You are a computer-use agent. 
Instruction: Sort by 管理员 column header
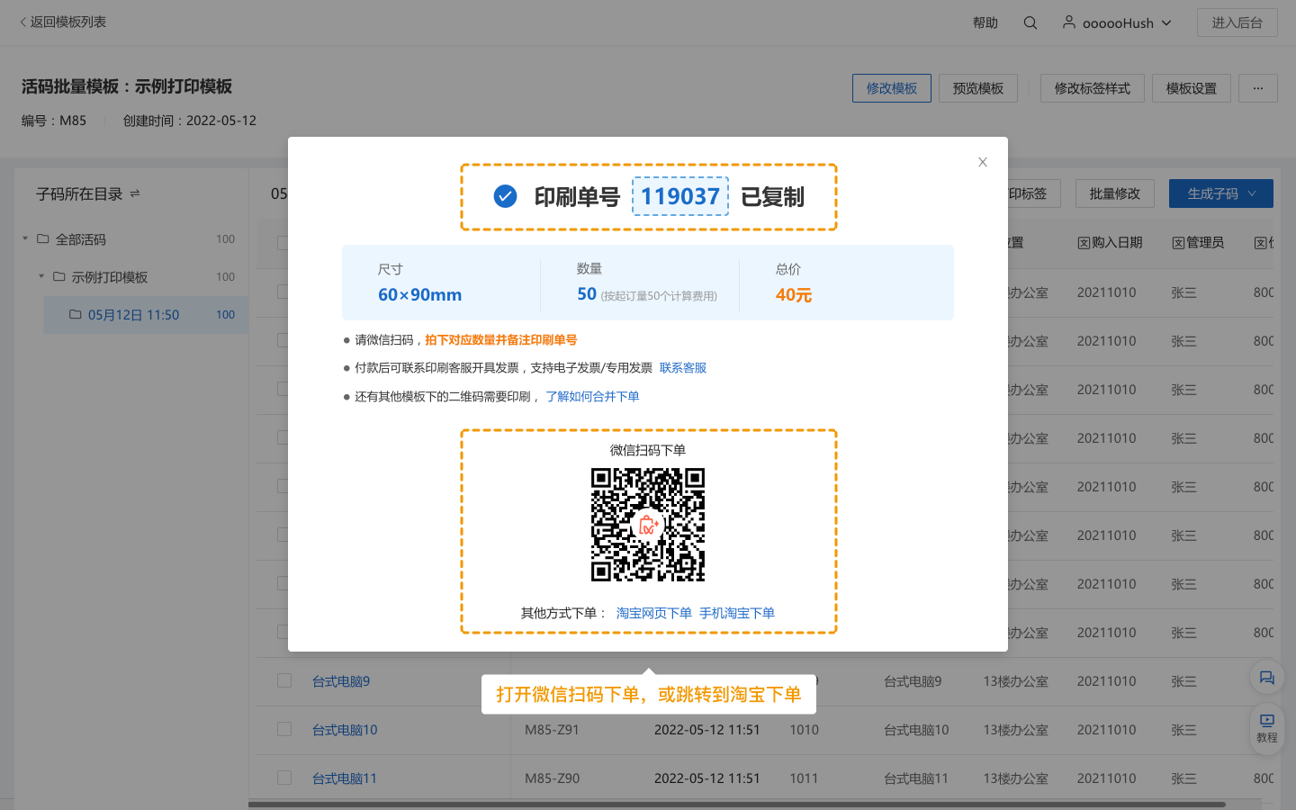click(x=1197, y=242)
